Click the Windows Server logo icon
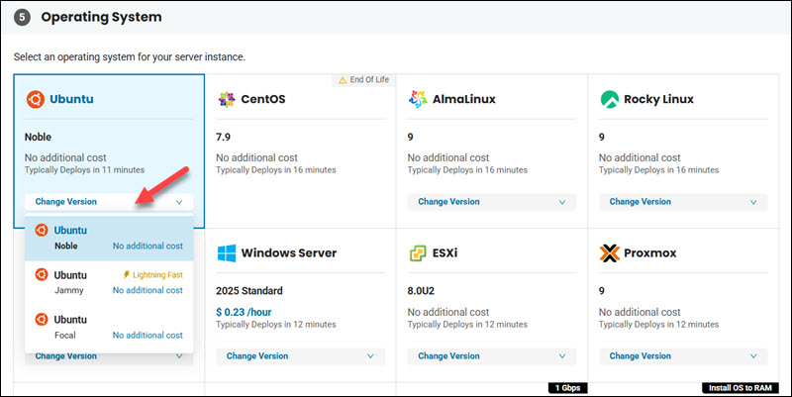The image size is (792, 397). coord(227,253)
